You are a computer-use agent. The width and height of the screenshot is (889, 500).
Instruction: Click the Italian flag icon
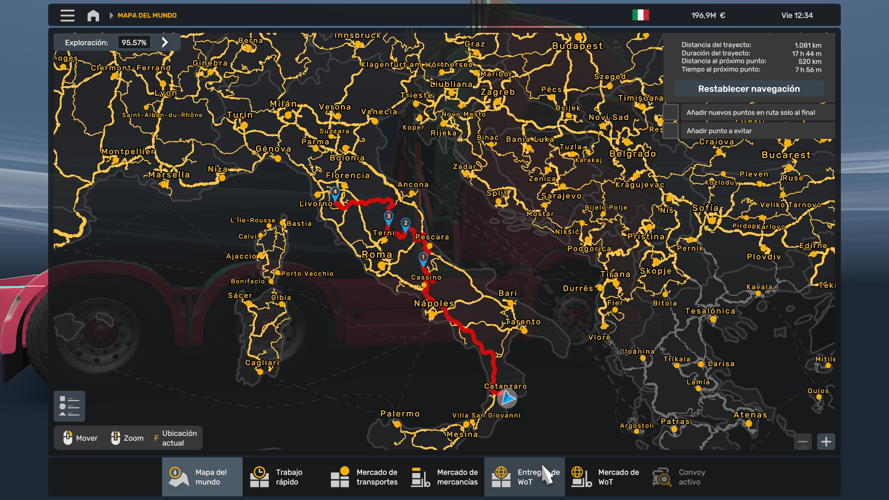click(x=640, y=15)
